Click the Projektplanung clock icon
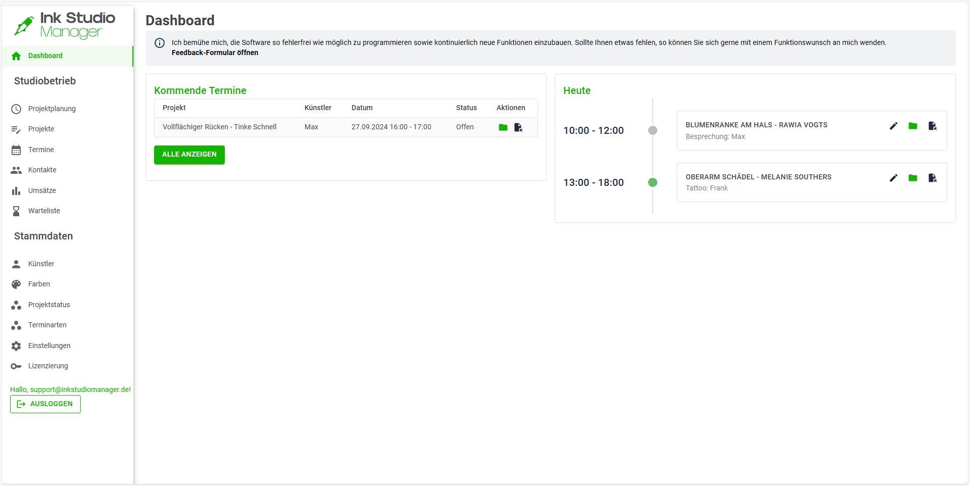This screenshot has width=970, height=486. (x=16, y=109)
